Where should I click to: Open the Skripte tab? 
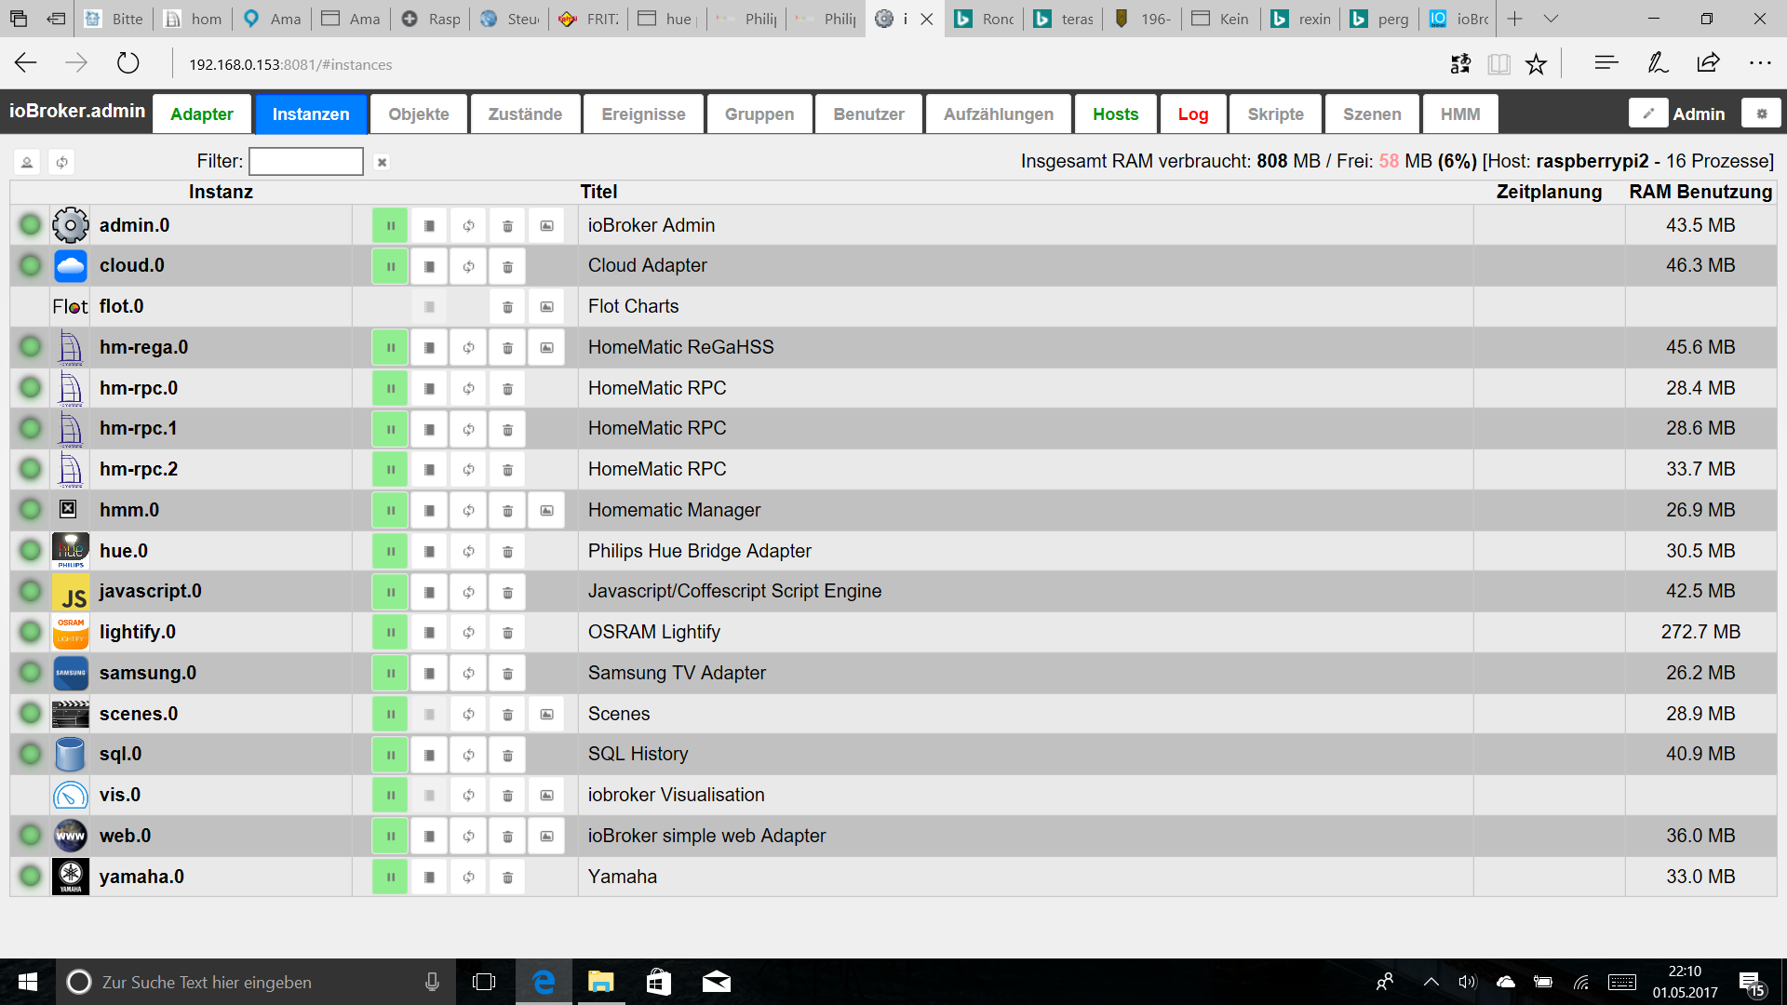(x=1275, y=114)
